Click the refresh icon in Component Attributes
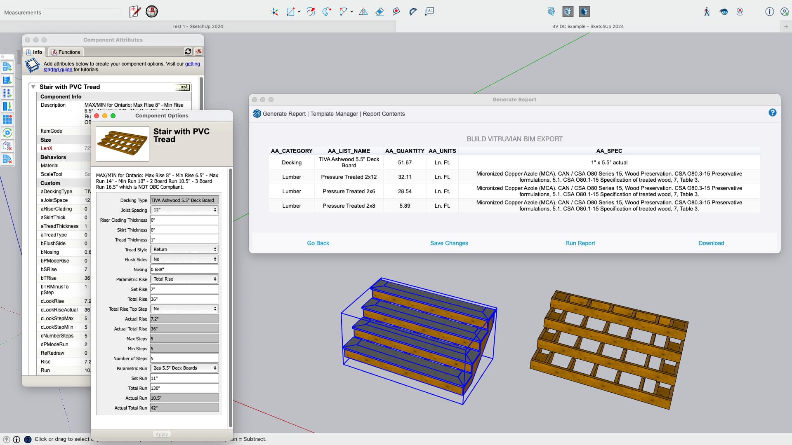This screenshot has width=792, height=445. click(188, 52)
